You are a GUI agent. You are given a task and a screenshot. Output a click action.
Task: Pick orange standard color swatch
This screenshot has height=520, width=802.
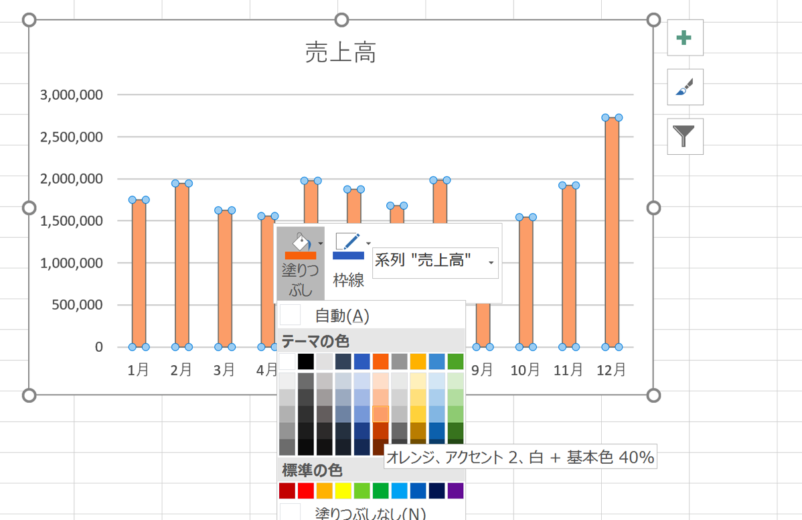[325, 491]
